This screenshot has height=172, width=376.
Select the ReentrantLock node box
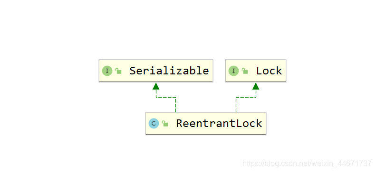point(206,123)
